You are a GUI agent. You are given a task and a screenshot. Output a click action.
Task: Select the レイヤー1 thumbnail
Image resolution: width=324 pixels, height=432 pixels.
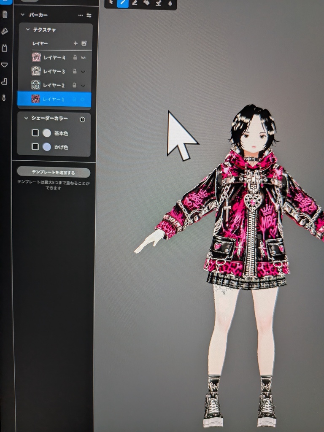[35, 99]
